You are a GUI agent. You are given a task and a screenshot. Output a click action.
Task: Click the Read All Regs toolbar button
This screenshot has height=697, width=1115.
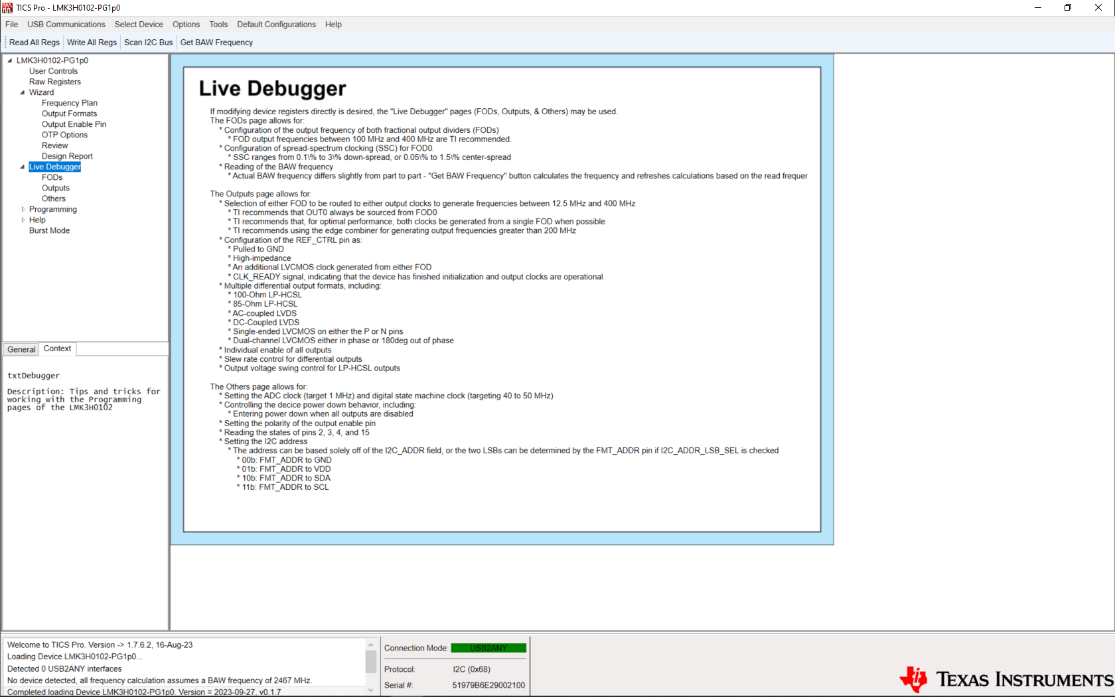[35, 42]
